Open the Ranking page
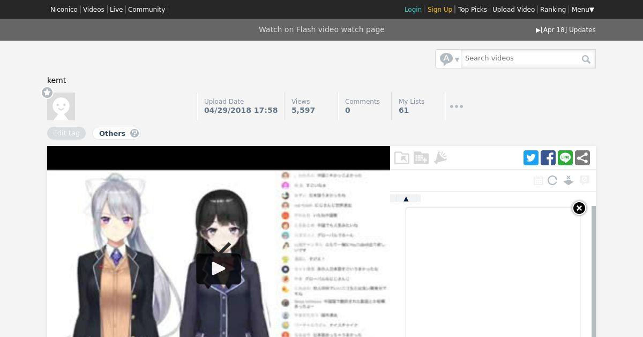The image size is (643, 337). [x=553, y=10]
